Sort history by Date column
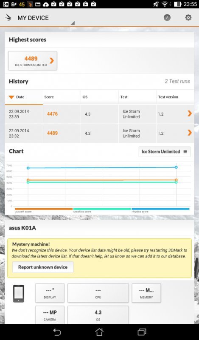This screenshot has width=199, height=340. tap(24, 97)
